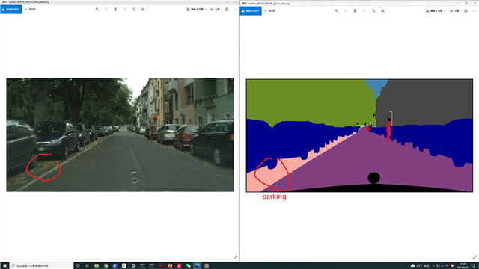Viewport: 479px width, 269px height.
Task: Zoom in on the right window image
Action: (337, 11)
